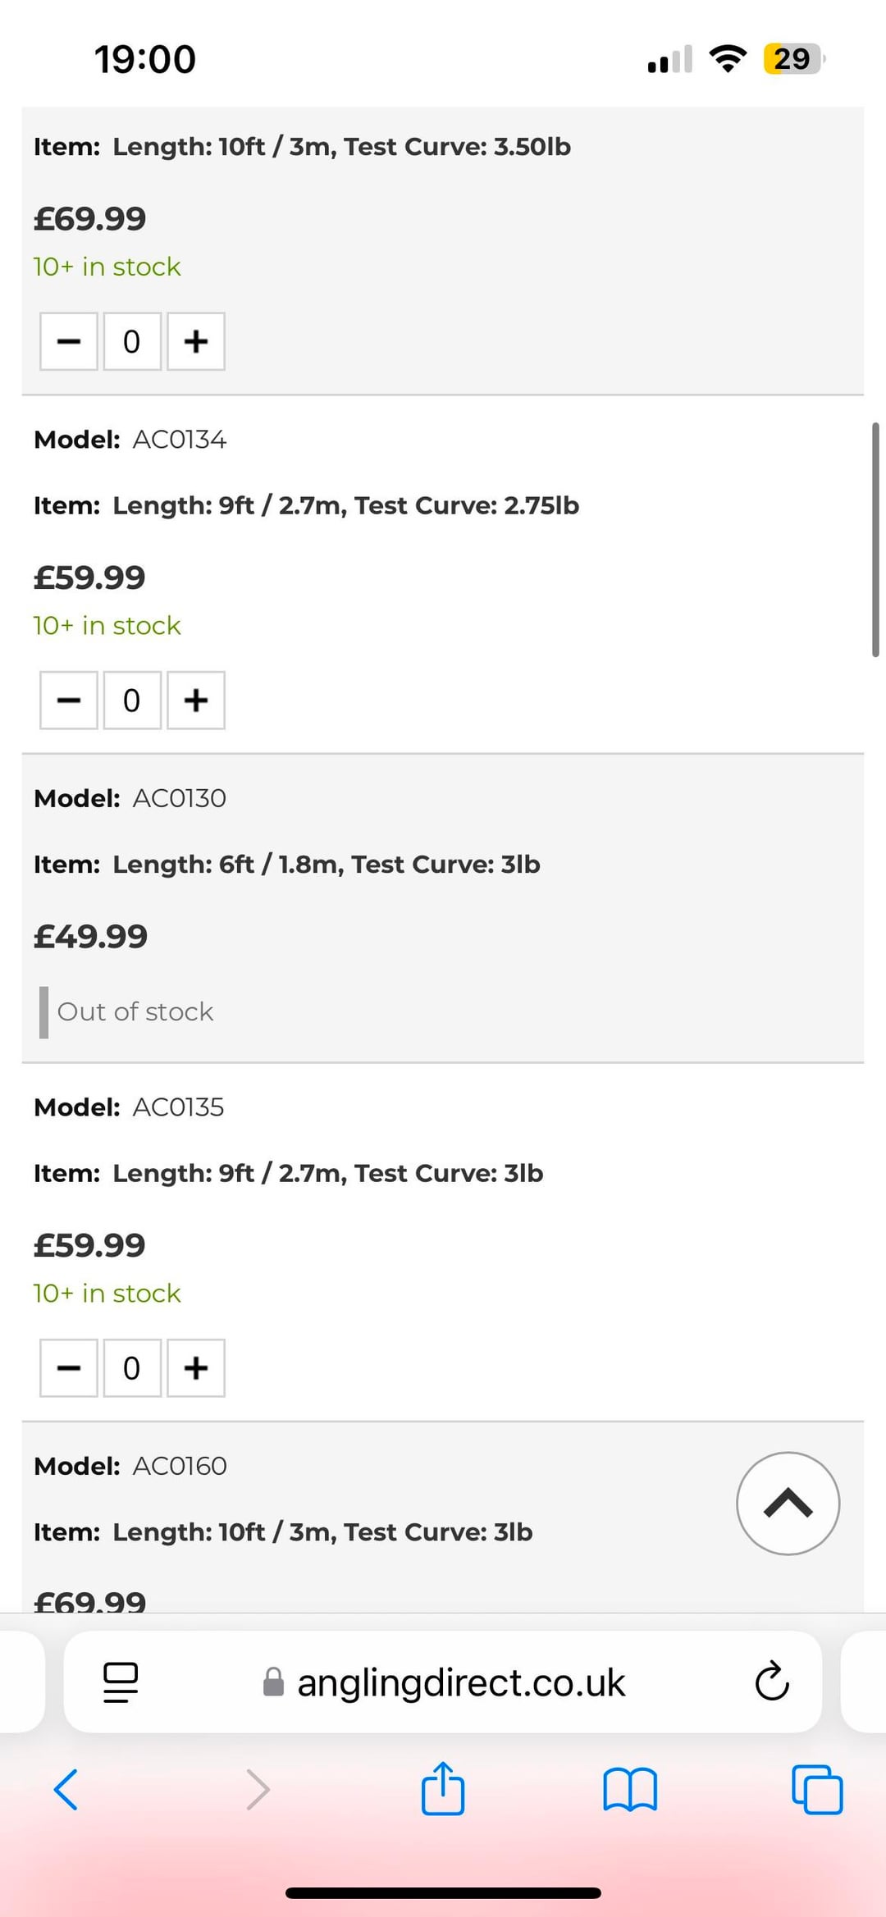
Task: Open Safari bookmarks book icon
Action: (x=629, y=1789)
